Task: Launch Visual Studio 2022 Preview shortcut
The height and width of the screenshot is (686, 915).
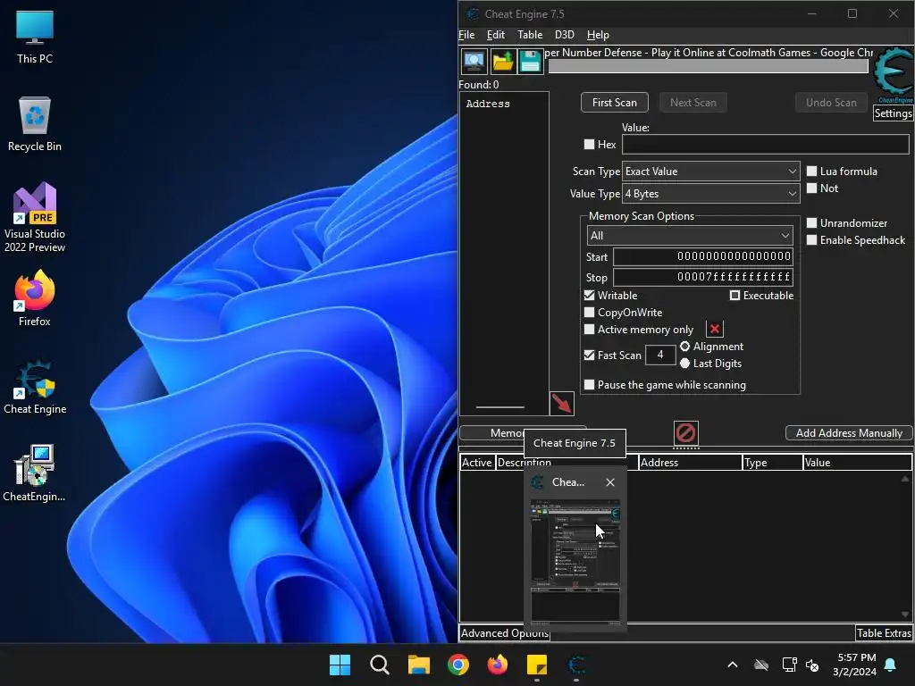Action: coord(35,217)
